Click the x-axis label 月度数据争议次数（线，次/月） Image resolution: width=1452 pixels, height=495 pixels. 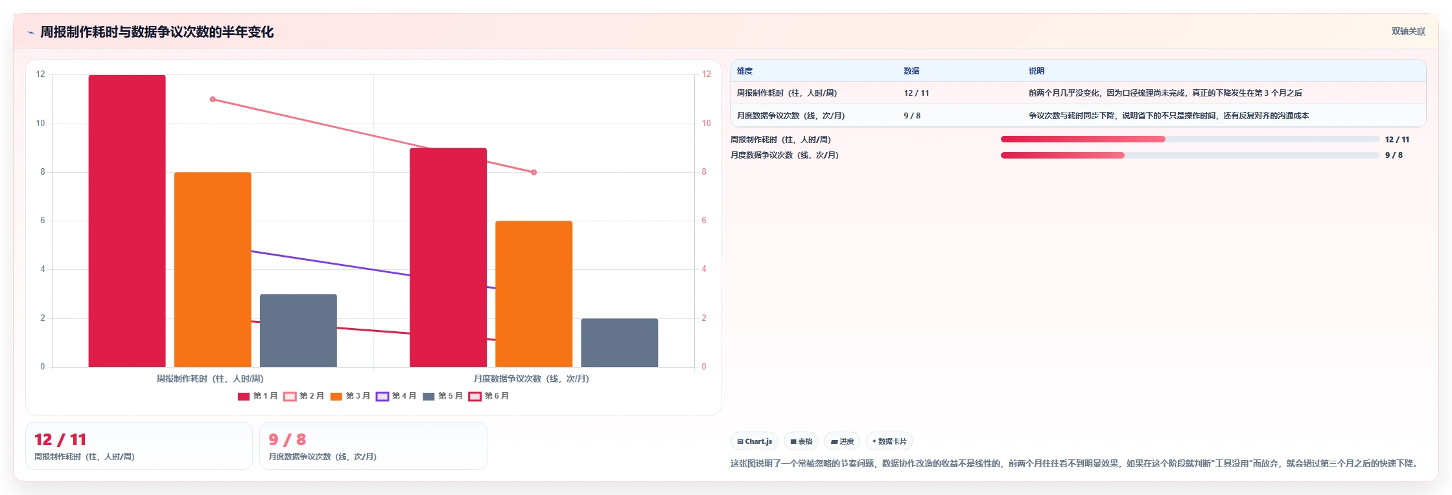click(x=532, y=379)
